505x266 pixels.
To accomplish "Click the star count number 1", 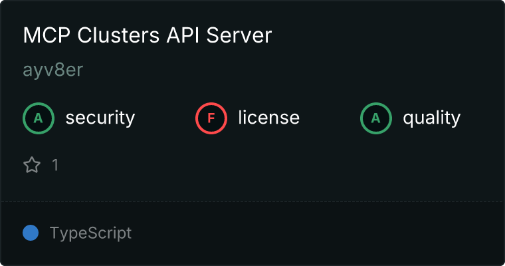I will [x=55, y=165].
